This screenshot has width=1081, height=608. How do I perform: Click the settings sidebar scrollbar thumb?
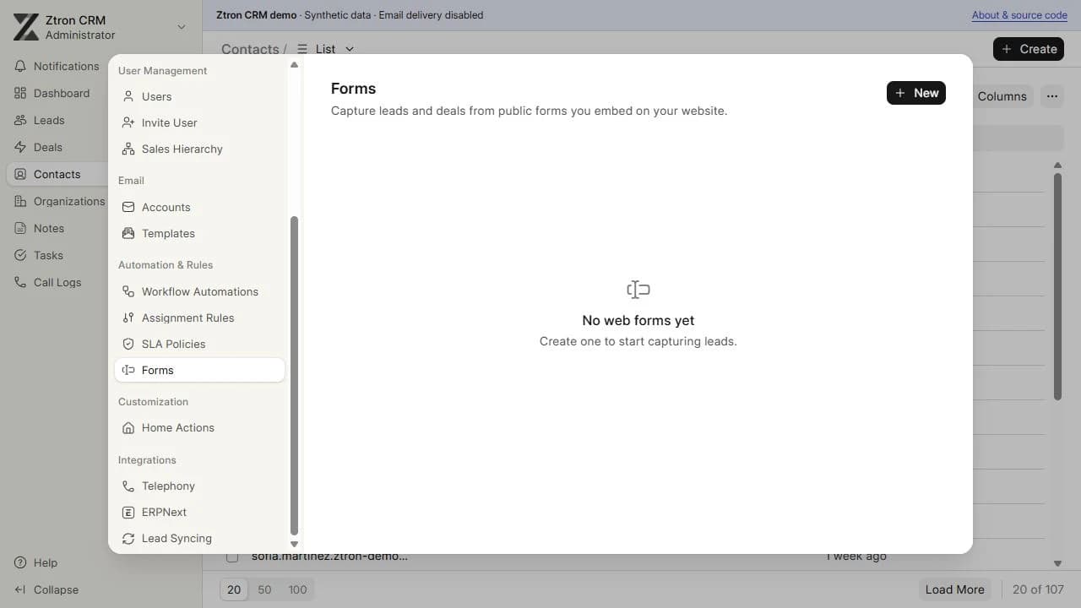coord(294,376)
